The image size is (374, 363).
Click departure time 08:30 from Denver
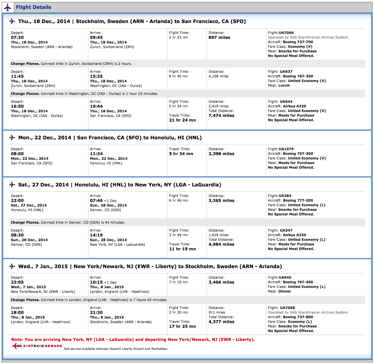(x=17, y=235)
